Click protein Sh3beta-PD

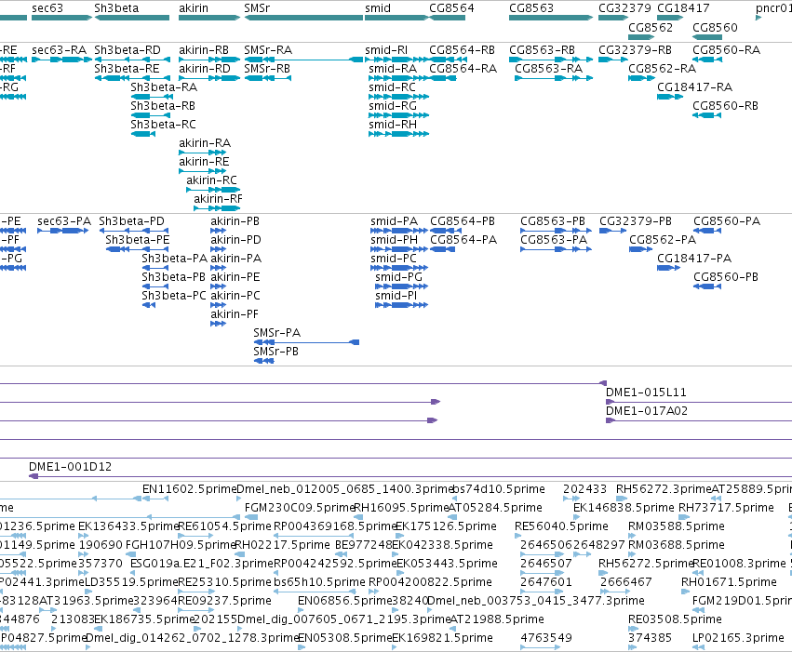(132, 221)
